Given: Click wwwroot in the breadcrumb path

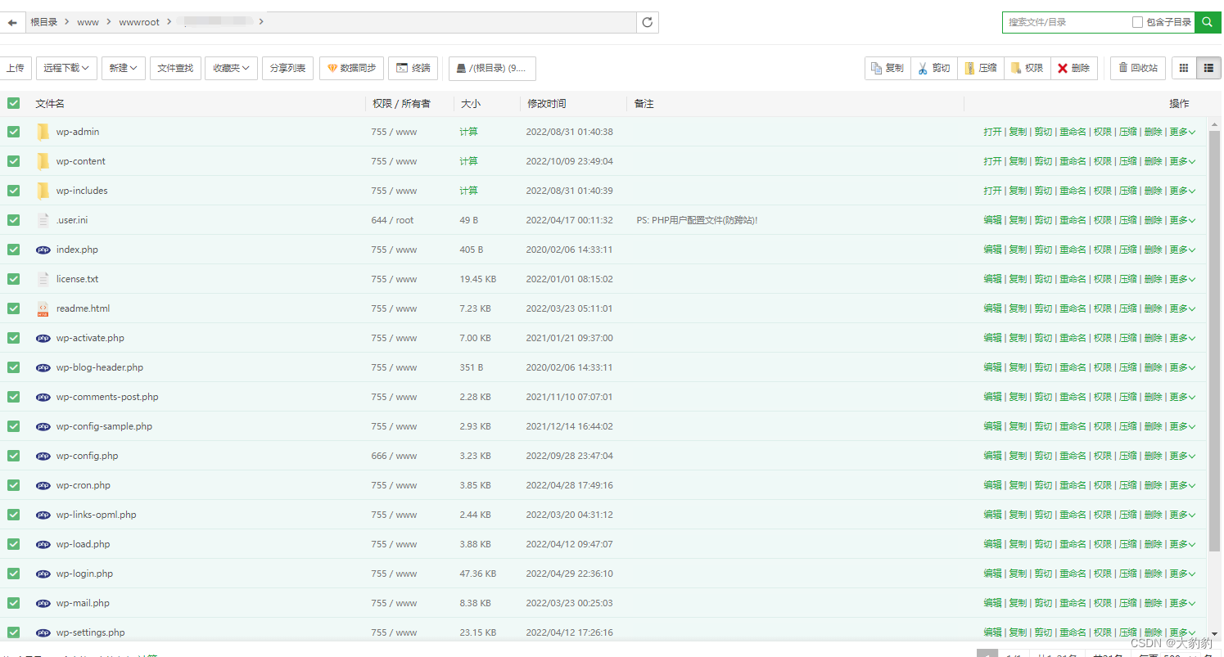Looking at the screenshot, I should pos(139,23).
